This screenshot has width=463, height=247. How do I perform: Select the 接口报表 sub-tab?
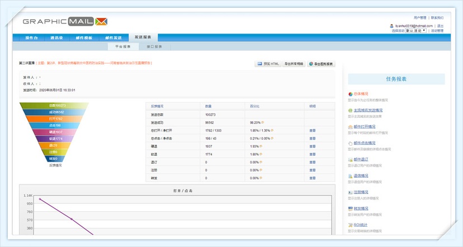tap(154, 47)
